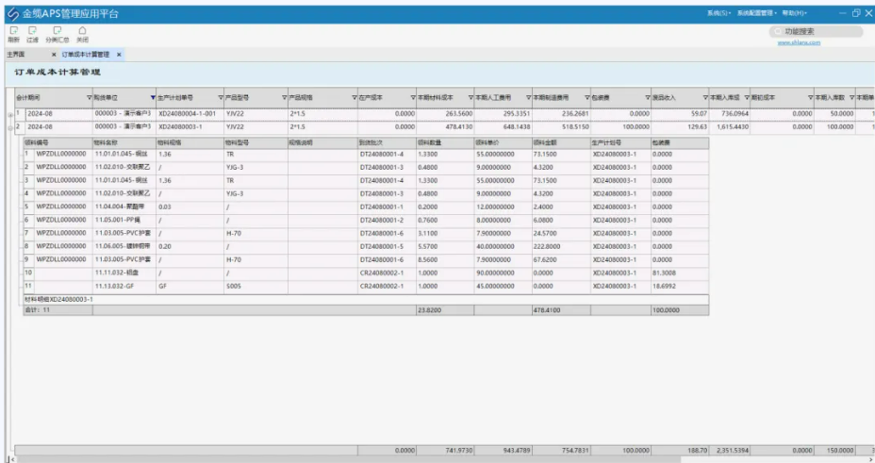Click the 关闭 house-shaped toolbar icon
This screenshot has height=463, width=875.
[83, 31]
